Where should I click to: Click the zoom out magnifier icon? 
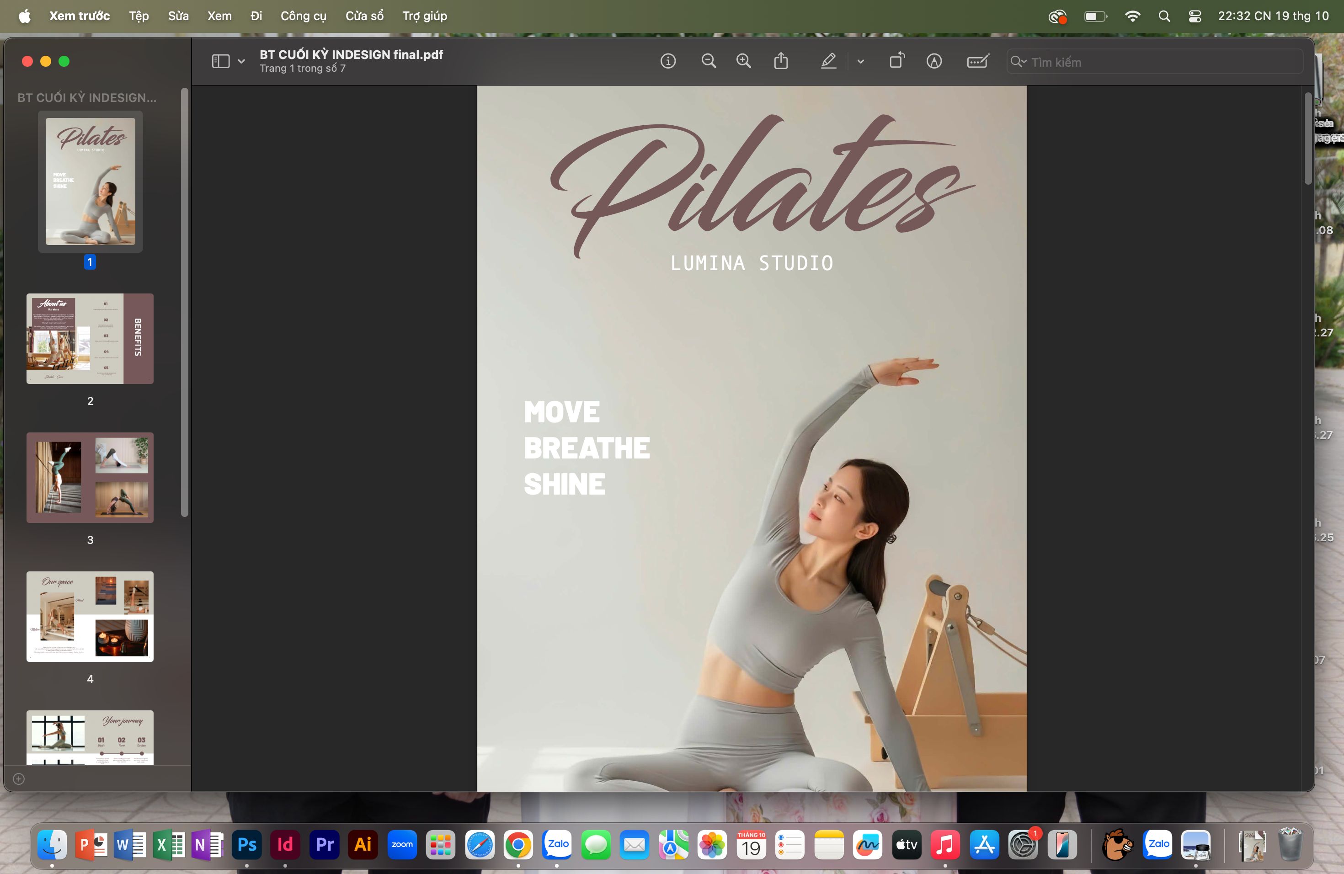pyautogui.click(x=709, y=61)
